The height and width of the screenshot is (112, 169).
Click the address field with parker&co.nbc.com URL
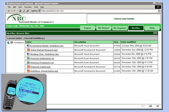tap(99, 11)
